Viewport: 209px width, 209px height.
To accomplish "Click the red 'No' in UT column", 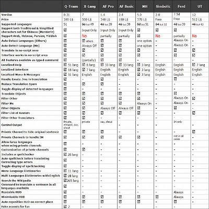I will point(194,36).
